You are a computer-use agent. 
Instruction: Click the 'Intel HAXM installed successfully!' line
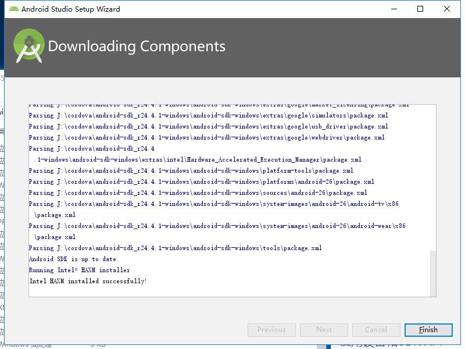(x=88, y=281)
